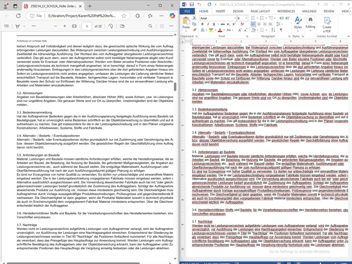Rotate the PDF page
Screen dimensions: 352x264
[111, 26]
